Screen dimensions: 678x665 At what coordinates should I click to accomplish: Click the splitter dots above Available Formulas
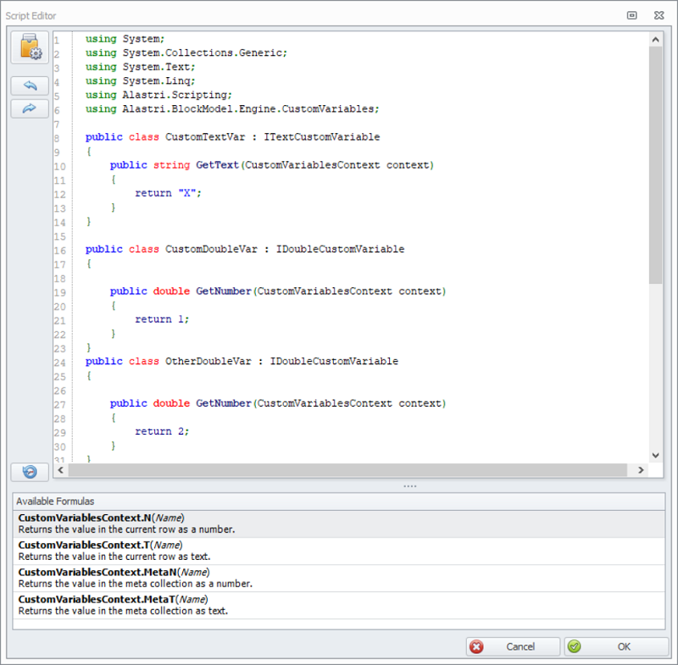[x=410, y=486]
